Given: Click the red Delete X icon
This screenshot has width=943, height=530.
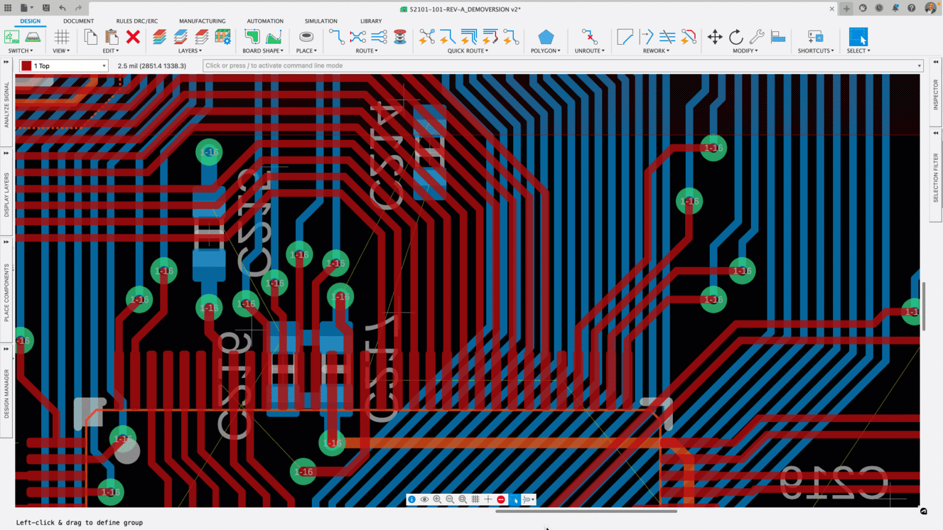Looking at the screenshot, I should click(133, 37).
